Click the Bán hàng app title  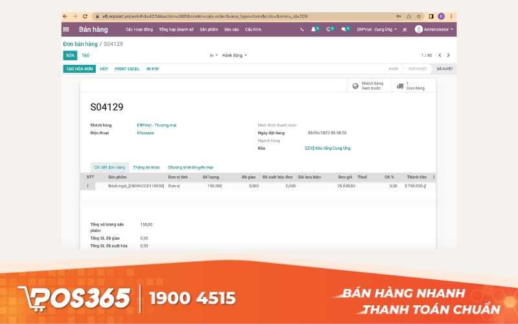coord(93,29)
